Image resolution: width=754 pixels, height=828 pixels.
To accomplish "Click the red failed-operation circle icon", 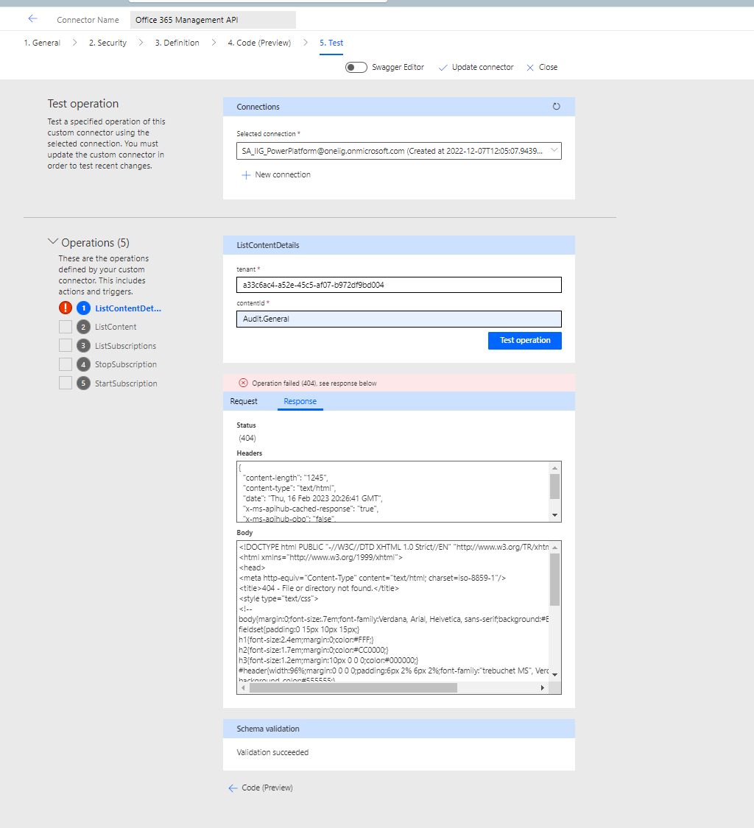I will pos(243,383).
